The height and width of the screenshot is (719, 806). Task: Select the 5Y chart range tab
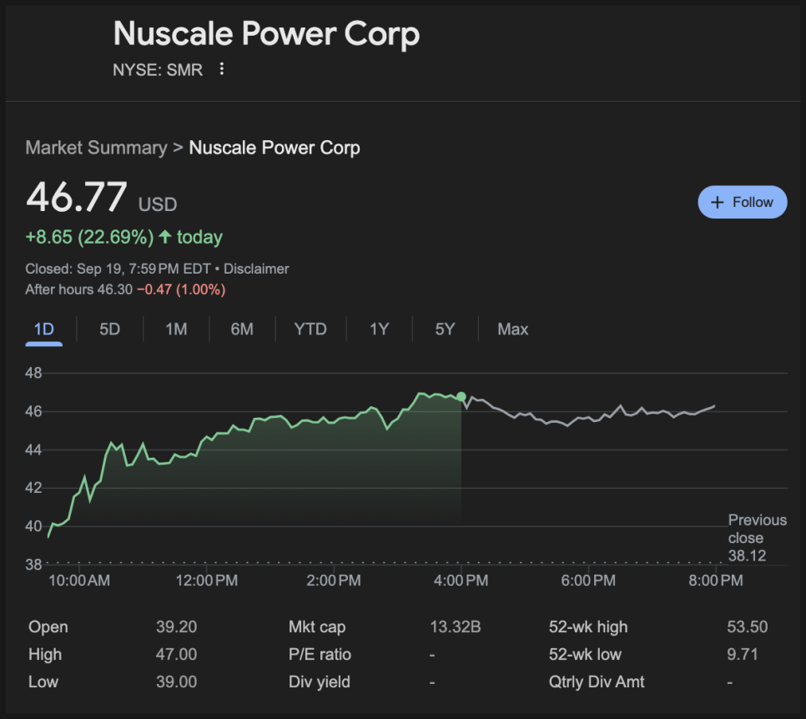tap(446, 329)
